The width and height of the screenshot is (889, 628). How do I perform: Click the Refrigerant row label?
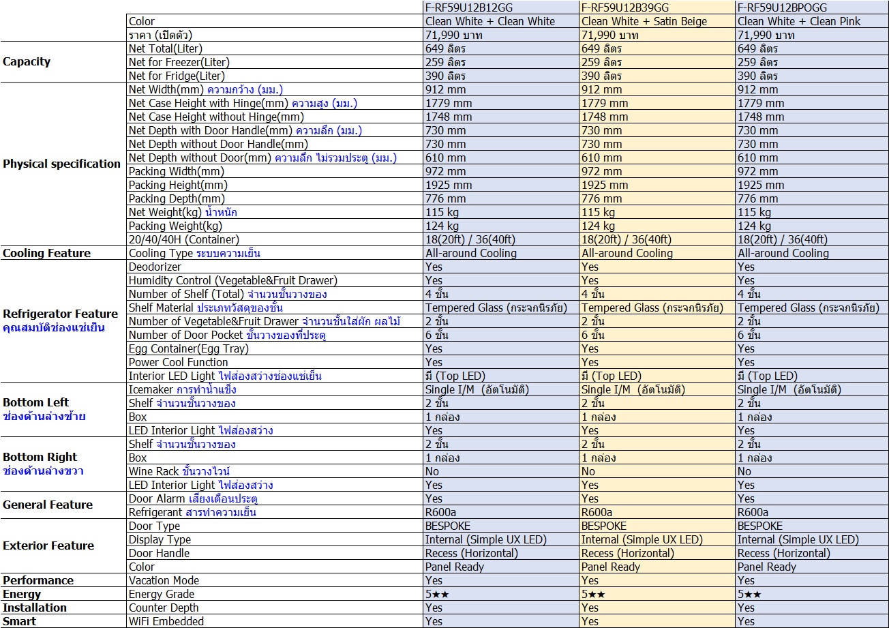click(x=192, y=512)
